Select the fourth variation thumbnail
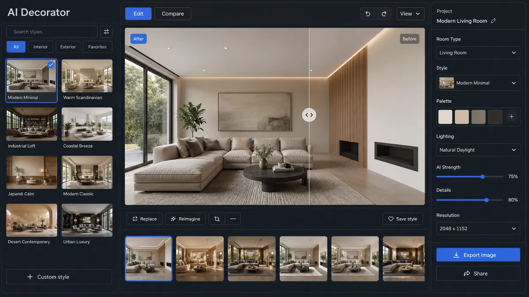The height and width of the screenshot is (297, 529). click(x=303, y=259)
